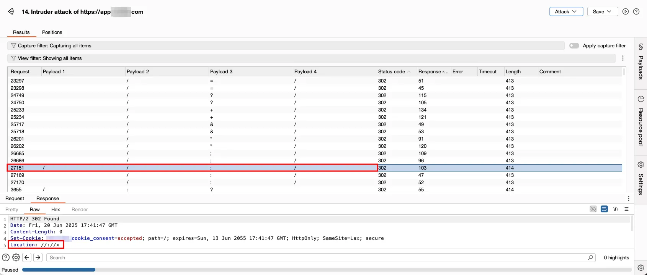Open the Resource pool side panel
The height and width of the screenshot is (275, 647).
[640, 121]
